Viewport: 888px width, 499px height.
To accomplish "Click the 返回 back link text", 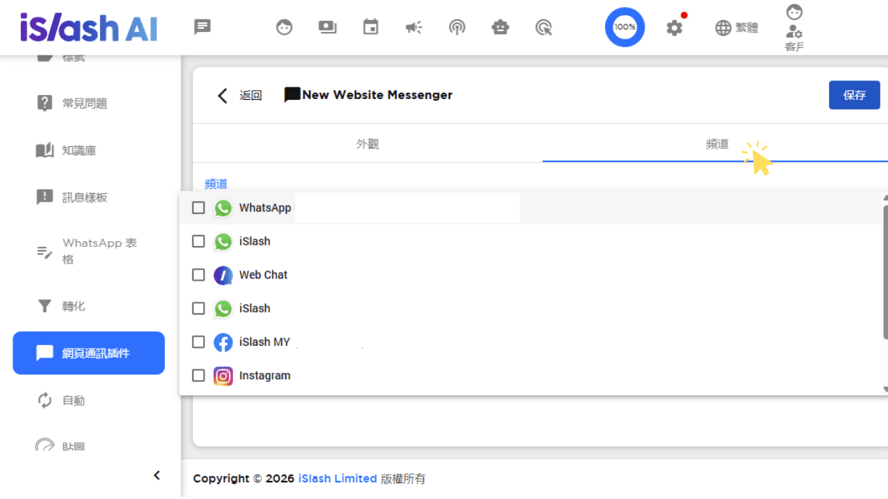I will (251, 96).
